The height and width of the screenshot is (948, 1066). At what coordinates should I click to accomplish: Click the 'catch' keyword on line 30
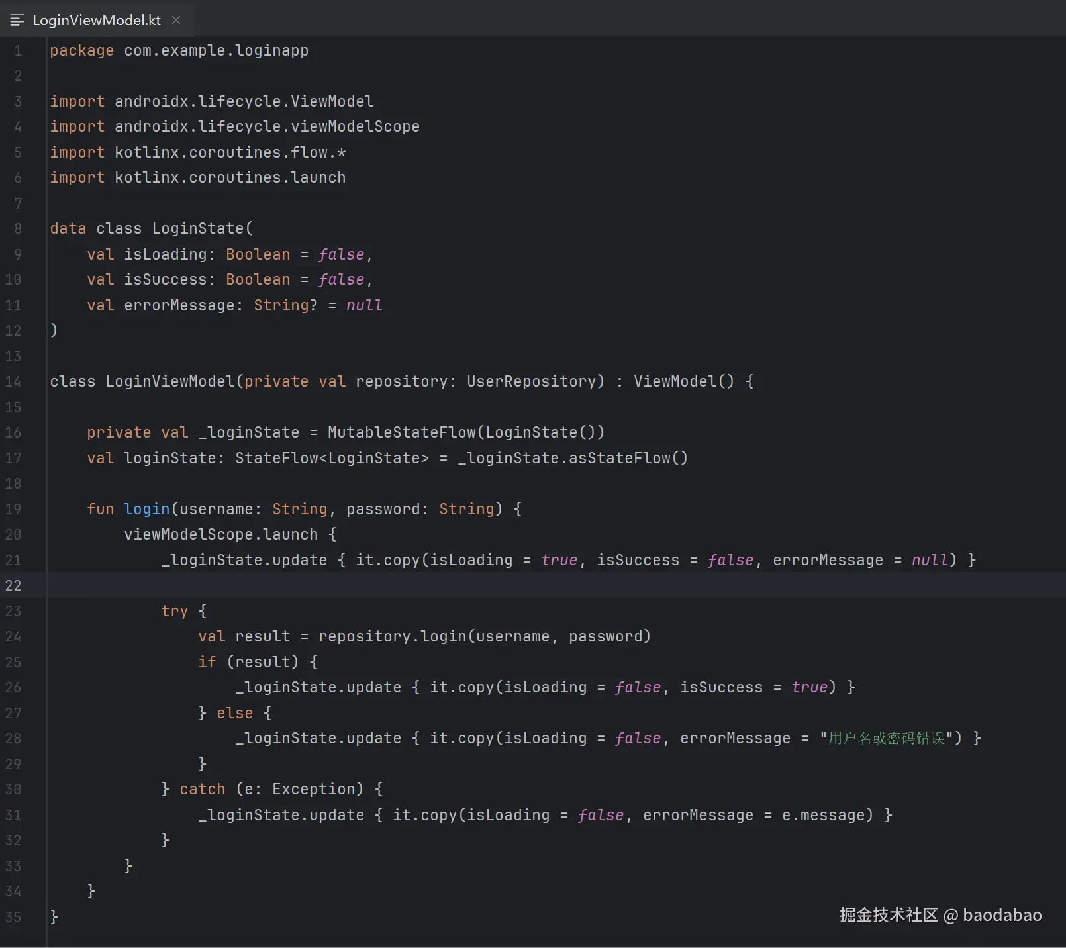pos(203,789)
